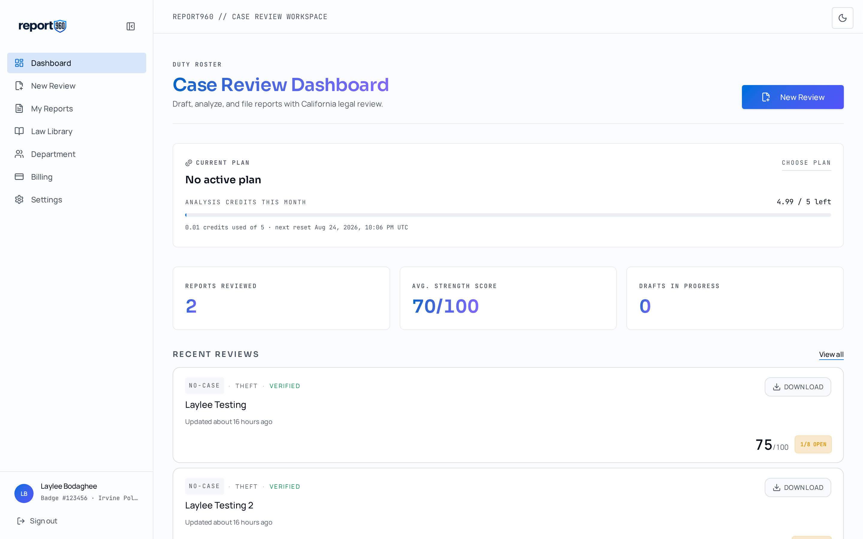Screen dimensions: 863x539
Task: Click the No active plan heading
Action: click(x=223, y=180)
